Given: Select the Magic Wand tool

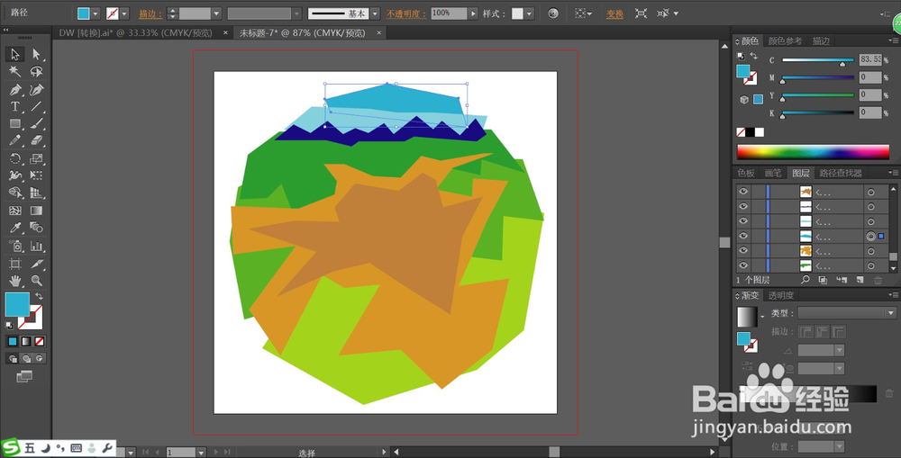Looking at the screenshot, I should coord(15,72).
